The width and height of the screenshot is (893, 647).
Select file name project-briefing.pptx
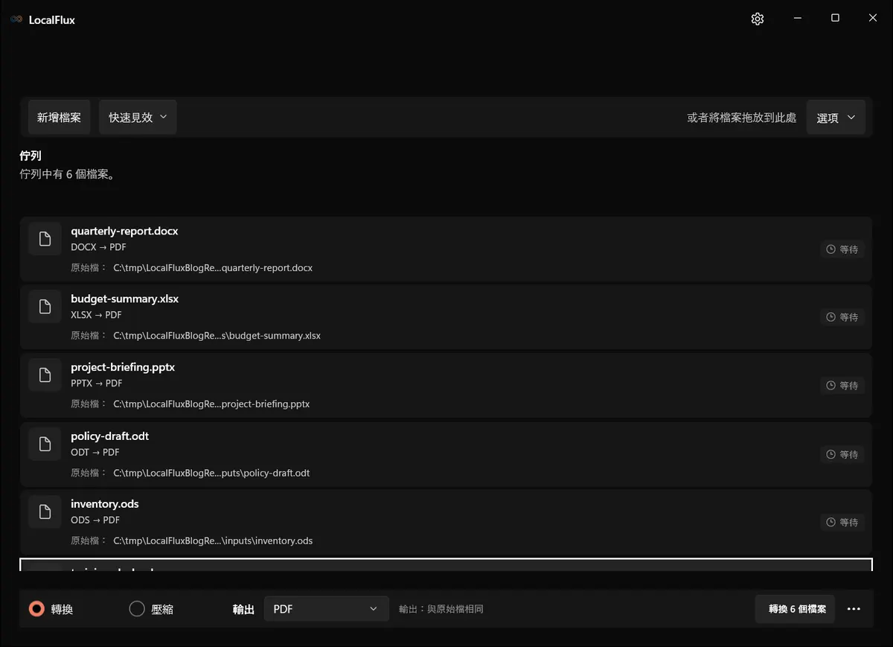[123, 367]
